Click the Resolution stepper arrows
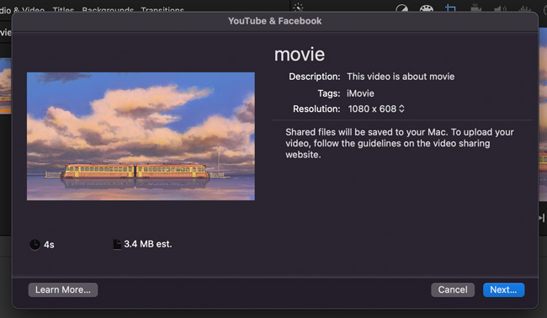Screen dimensions: 547x318 [x=401, y=109]
